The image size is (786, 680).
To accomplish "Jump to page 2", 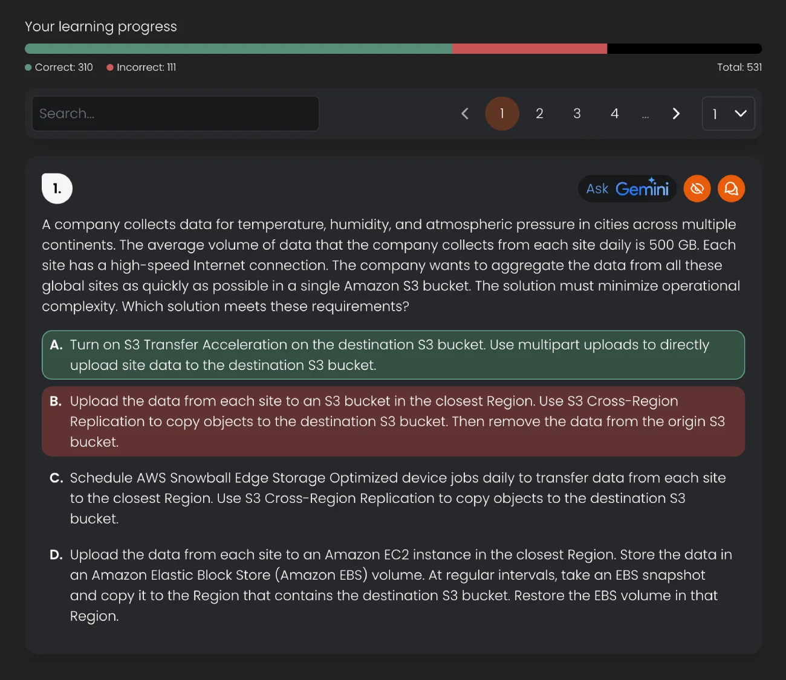I will click(x=539, y=114).
